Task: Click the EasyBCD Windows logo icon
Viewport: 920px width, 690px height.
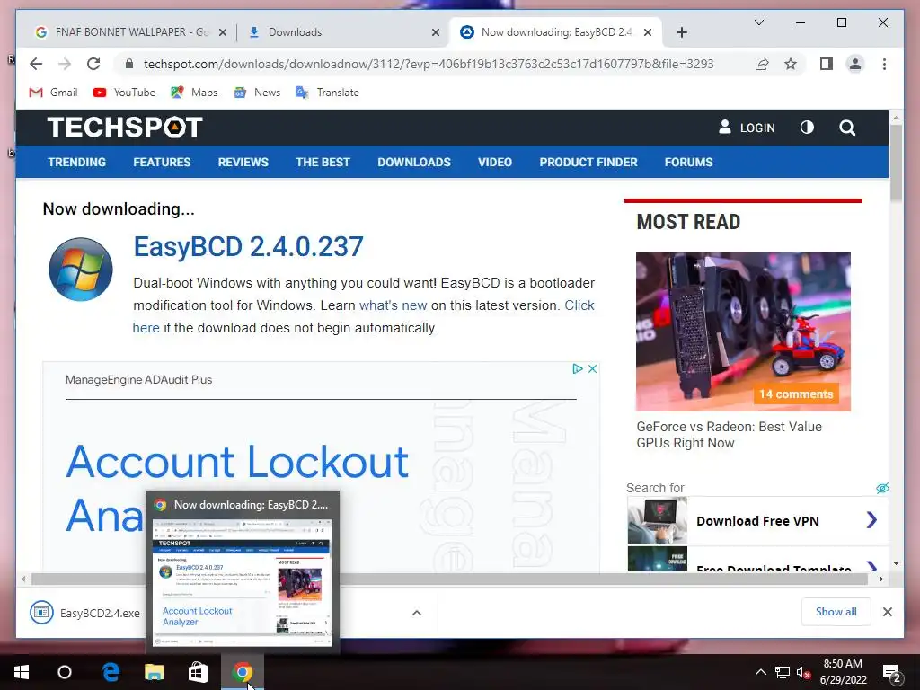Action: (80, 270)
